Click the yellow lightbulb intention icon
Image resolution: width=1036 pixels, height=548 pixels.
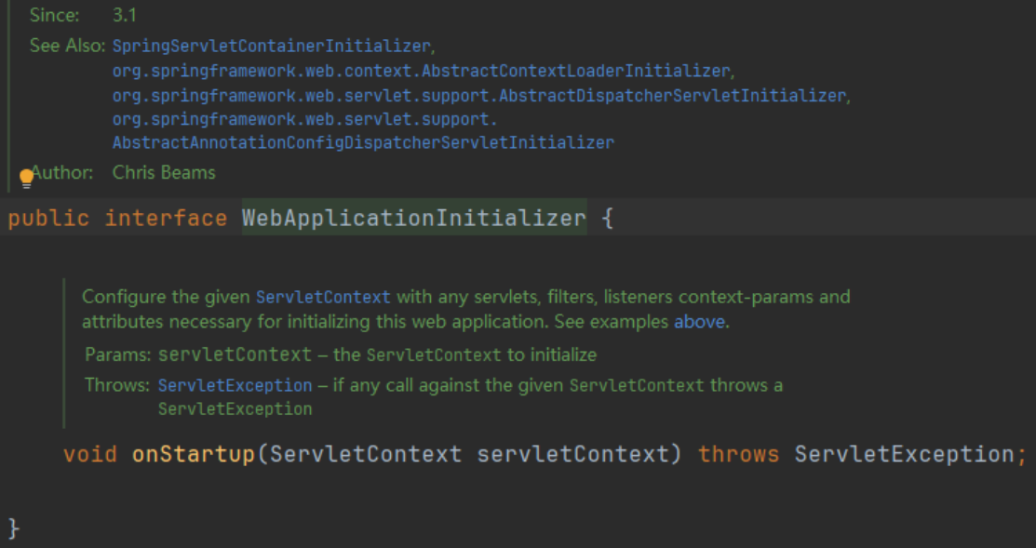point(26,179)
